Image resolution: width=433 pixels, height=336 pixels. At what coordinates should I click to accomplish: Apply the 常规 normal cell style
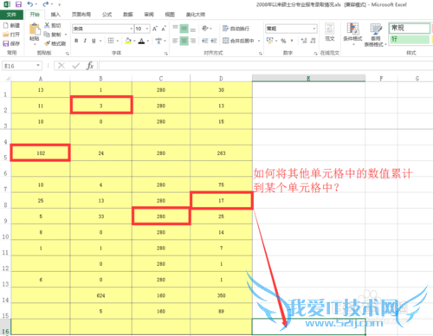(x=410, y=28)
